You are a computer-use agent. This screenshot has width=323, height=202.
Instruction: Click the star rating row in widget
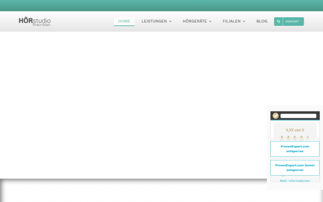pyautogui.click(x=295, y=138)
